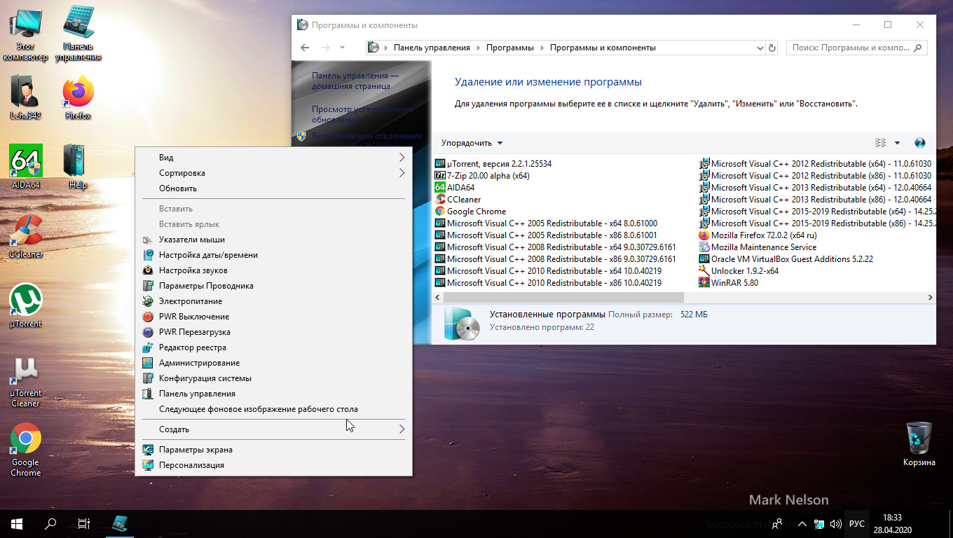Select Oracle VM VirtualBox Guest Additions 5.2.22
The width and height of the screenshot is (953, 538).
tap(786, 259)
